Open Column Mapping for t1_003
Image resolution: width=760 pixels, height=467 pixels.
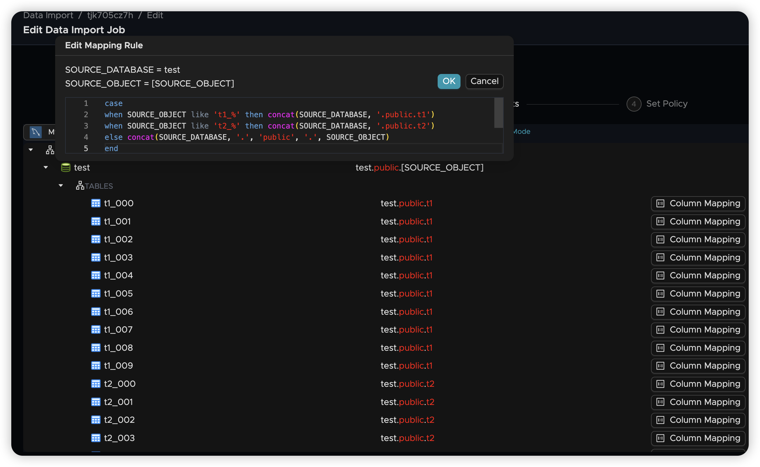point(698,258)
